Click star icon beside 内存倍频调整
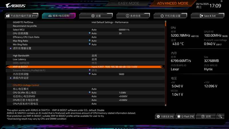 coord(90,74)
